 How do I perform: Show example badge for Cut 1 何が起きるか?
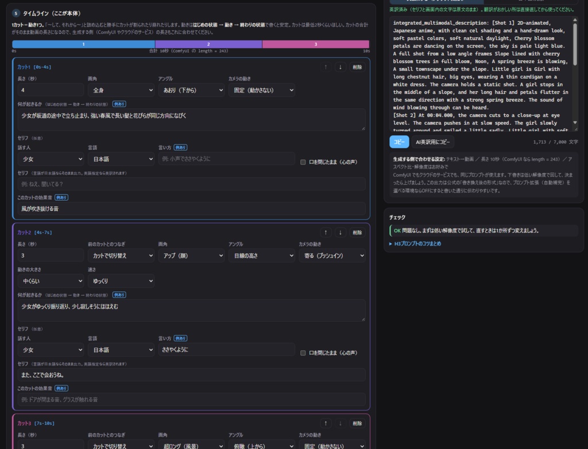pos(119,104)
